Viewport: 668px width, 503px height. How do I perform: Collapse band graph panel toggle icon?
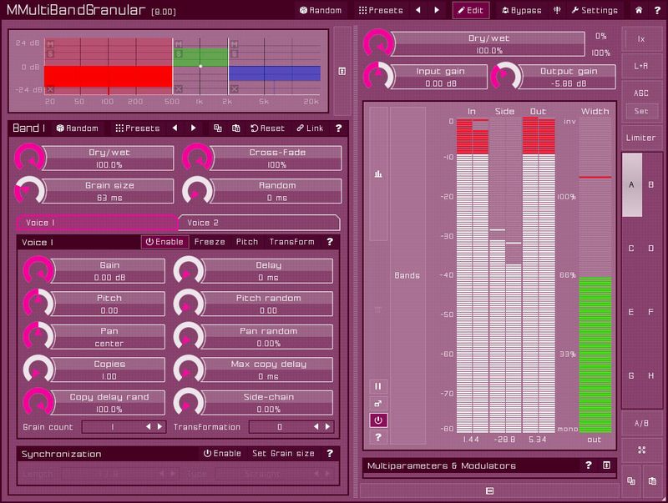click(342, 71)
